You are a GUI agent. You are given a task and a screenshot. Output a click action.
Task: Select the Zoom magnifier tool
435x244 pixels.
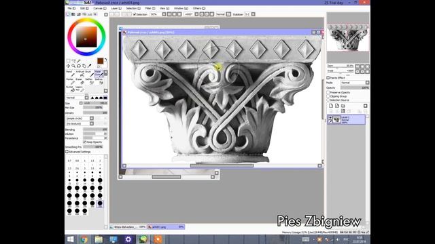[73, 66]
